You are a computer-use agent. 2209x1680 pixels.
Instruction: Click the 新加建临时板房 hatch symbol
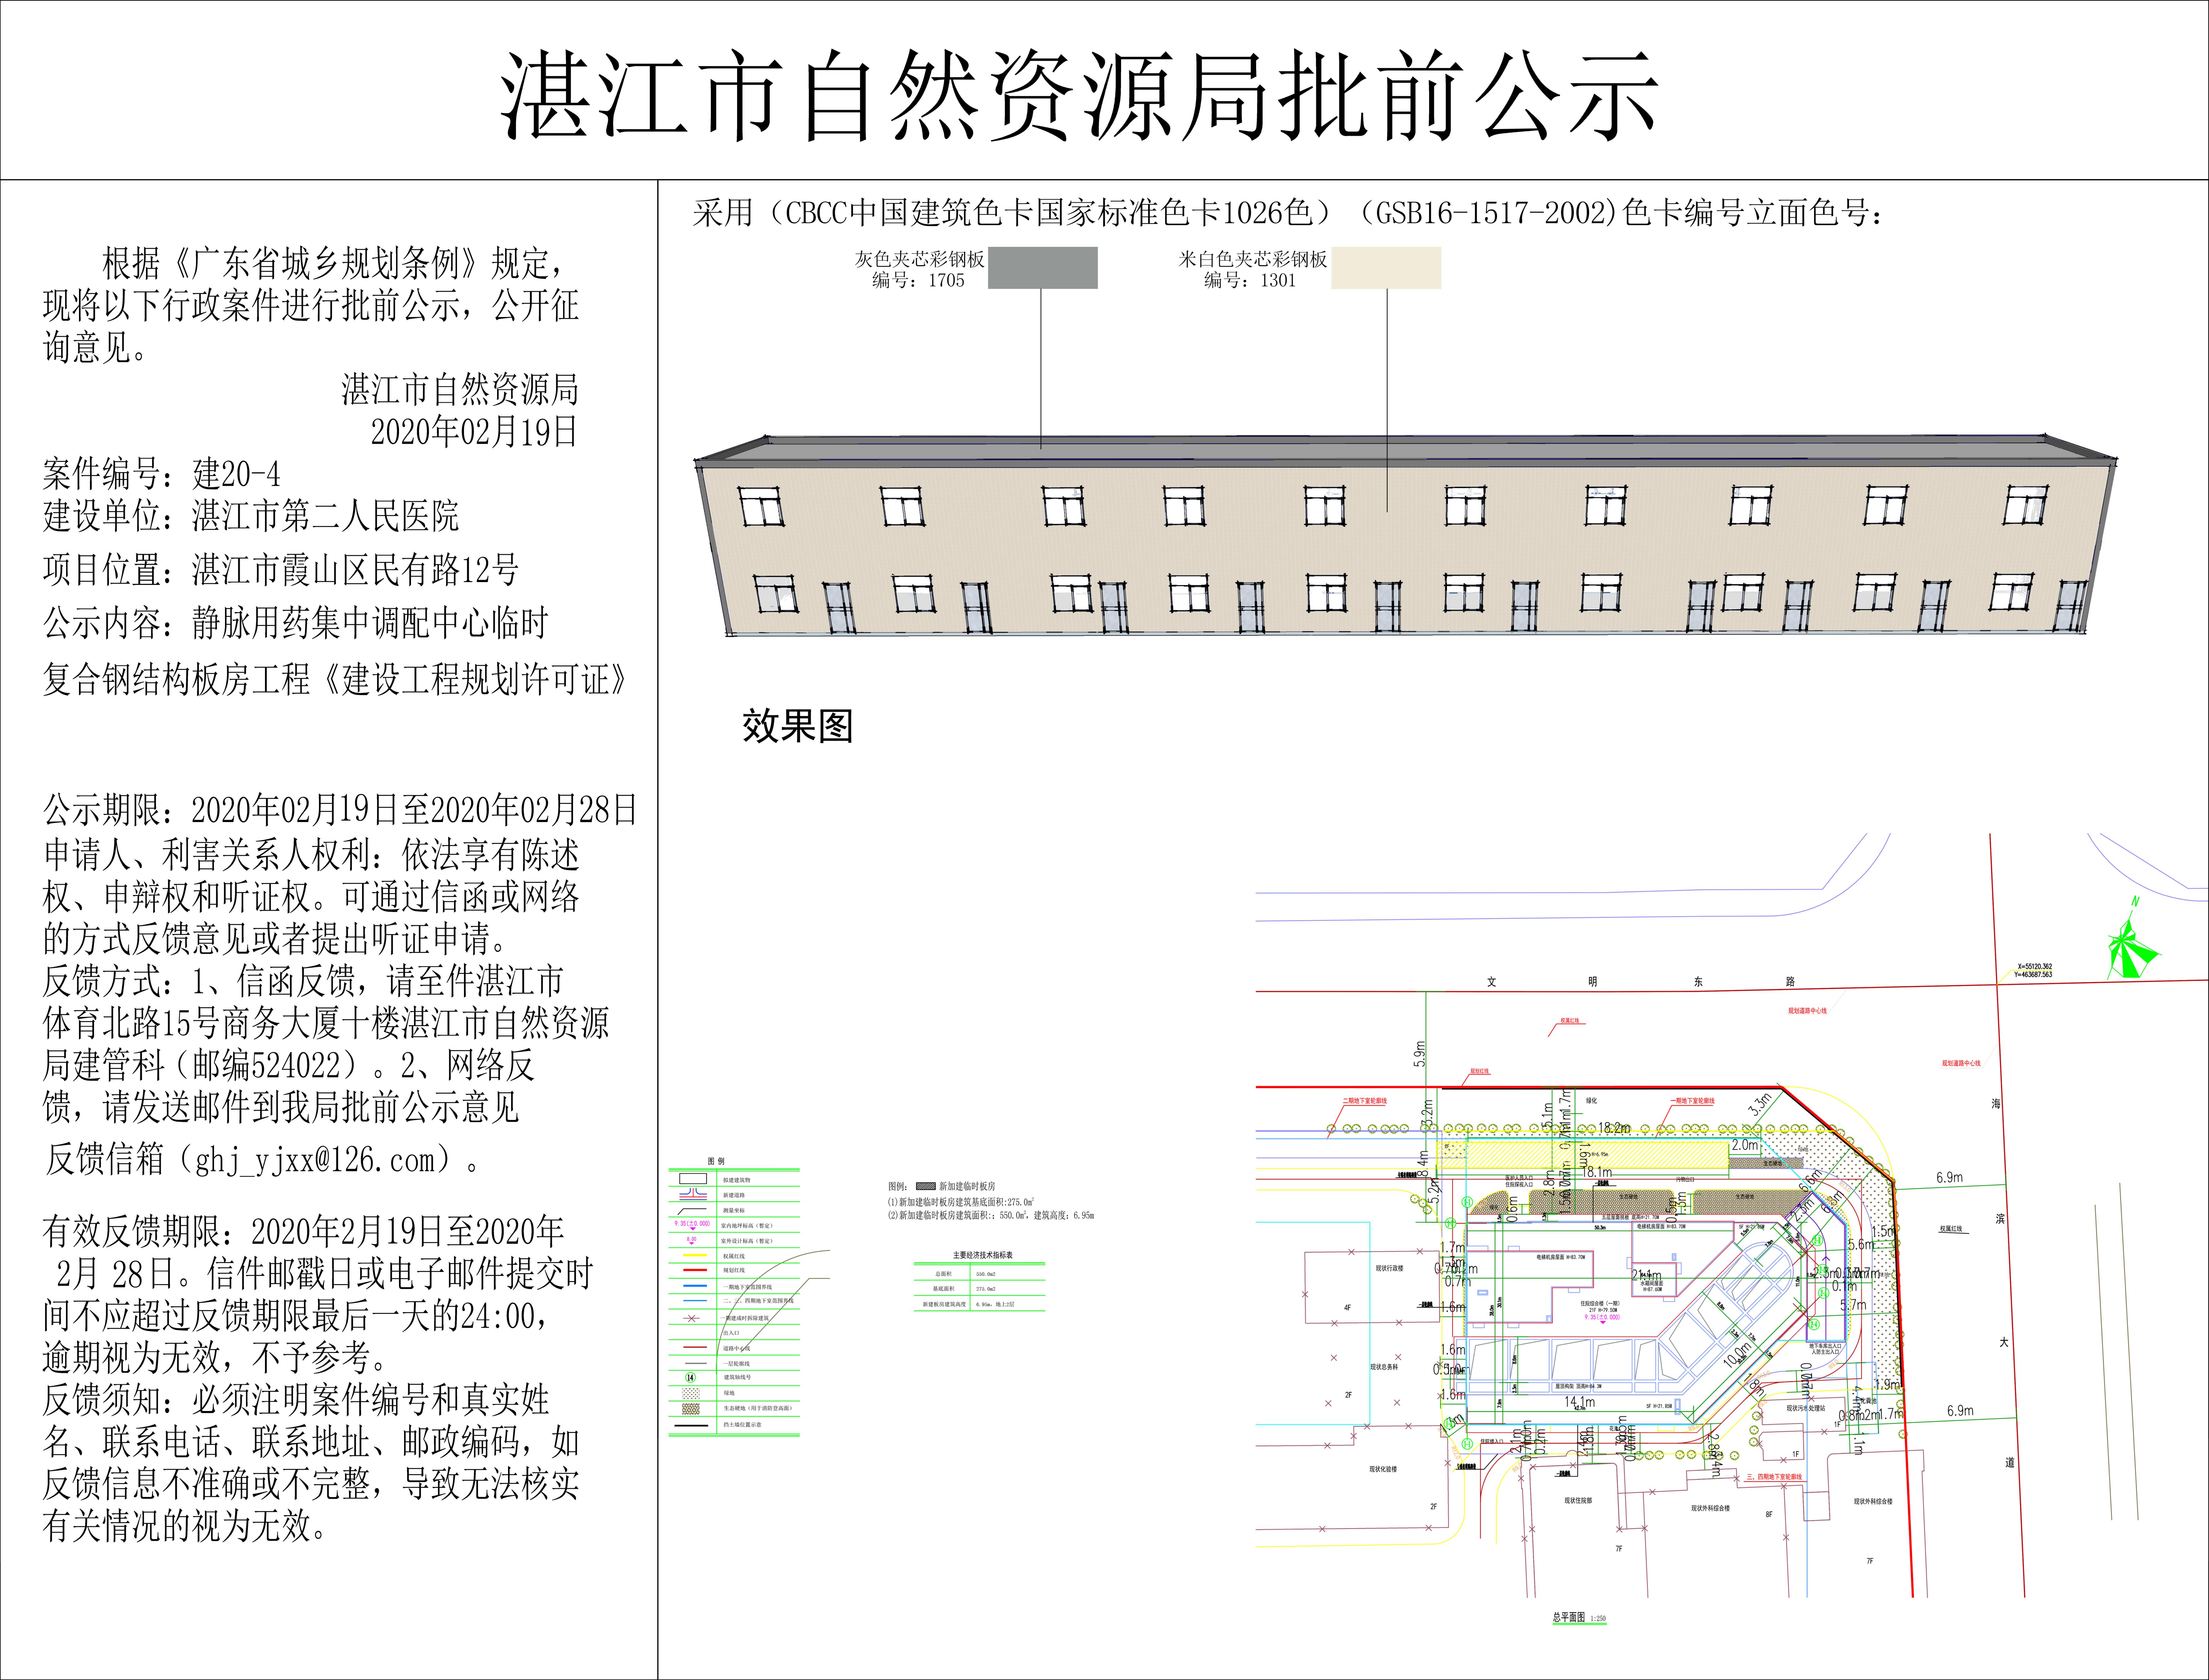[x=926, y=1186]
